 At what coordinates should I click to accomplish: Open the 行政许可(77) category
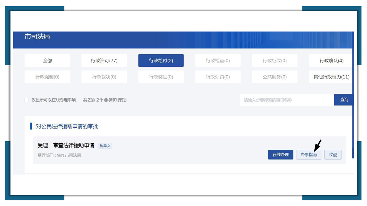tap(104, 61)
